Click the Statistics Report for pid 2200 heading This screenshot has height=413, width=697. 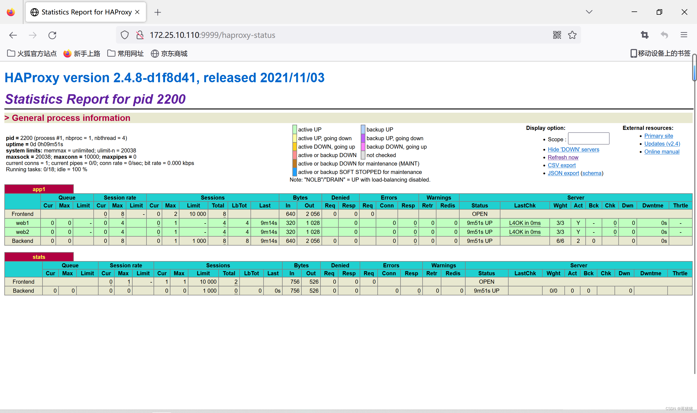(x=95, y=99)
